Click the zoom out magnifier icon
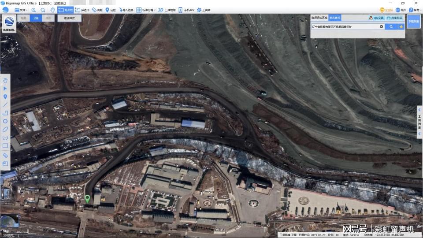Image resolution: width=423 pixels, height=238 pixels. [43, 10]
